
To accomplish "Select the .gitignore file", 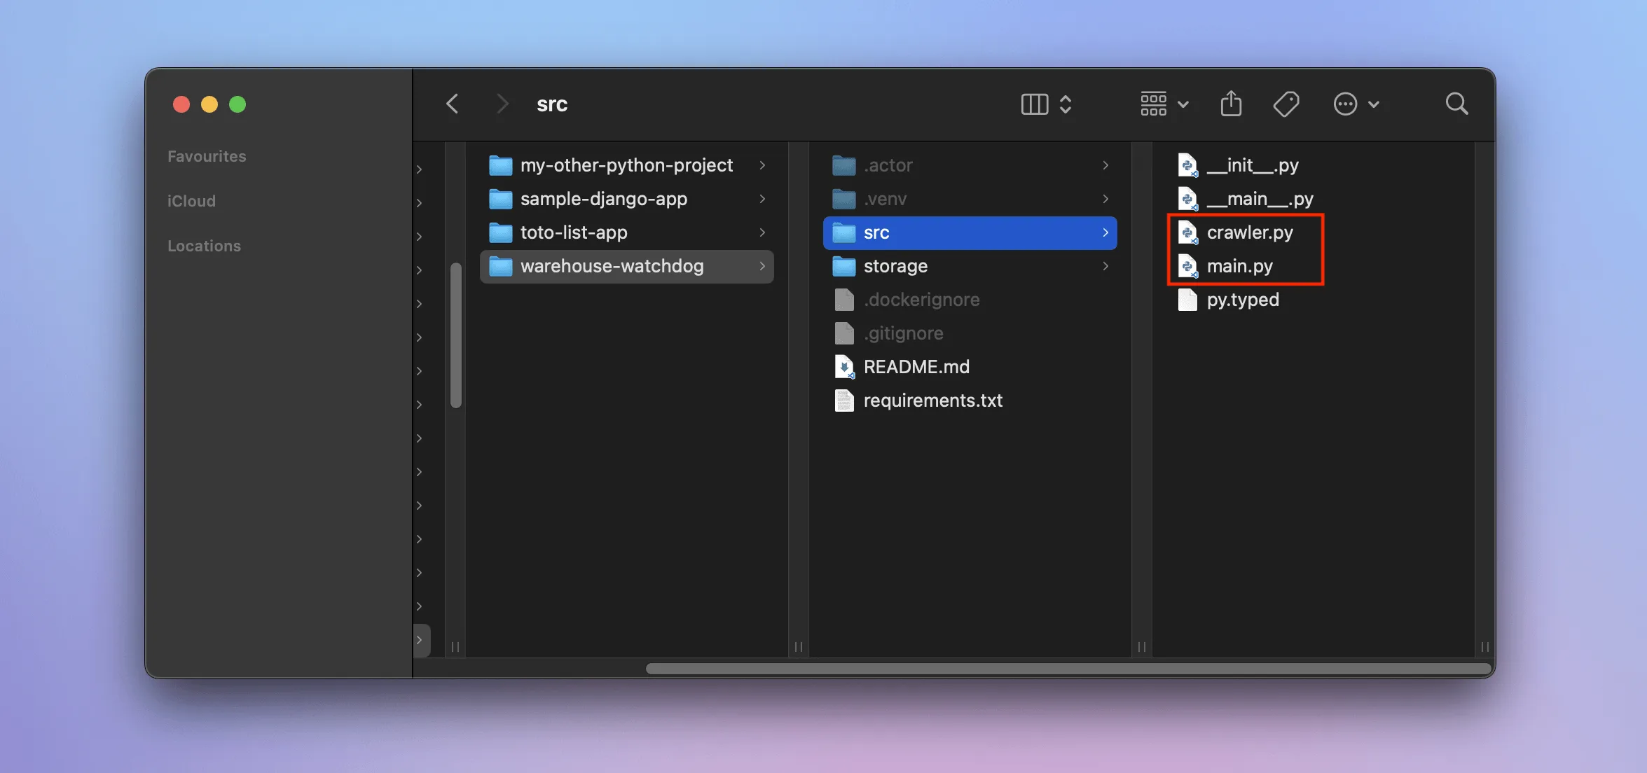I will click(x=904, y=333).
